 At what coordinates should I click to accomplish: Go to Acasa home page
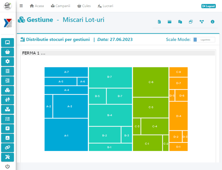pyautogui.click(x=37, y=6)
